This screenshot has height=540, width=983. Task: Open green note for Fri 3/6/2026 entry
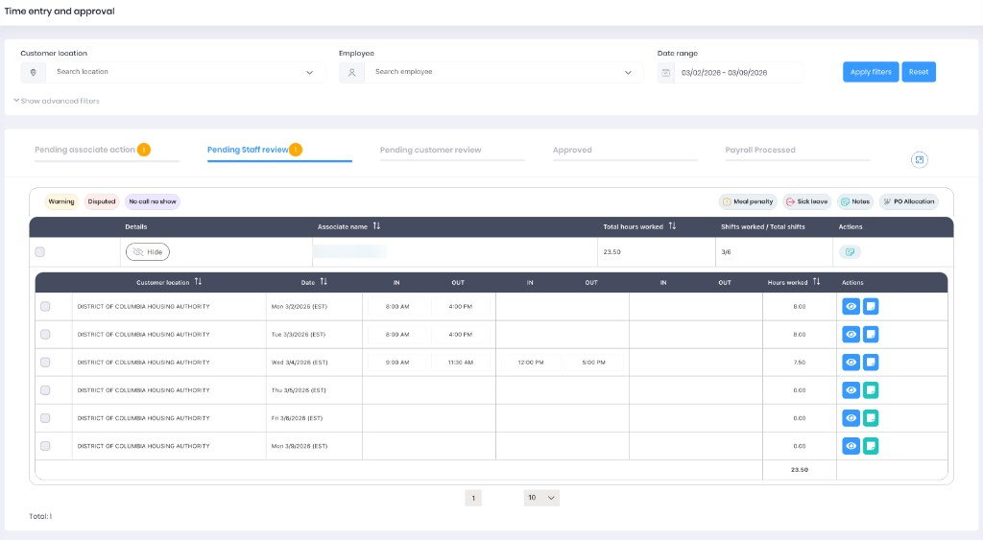(x=870, y=418)
